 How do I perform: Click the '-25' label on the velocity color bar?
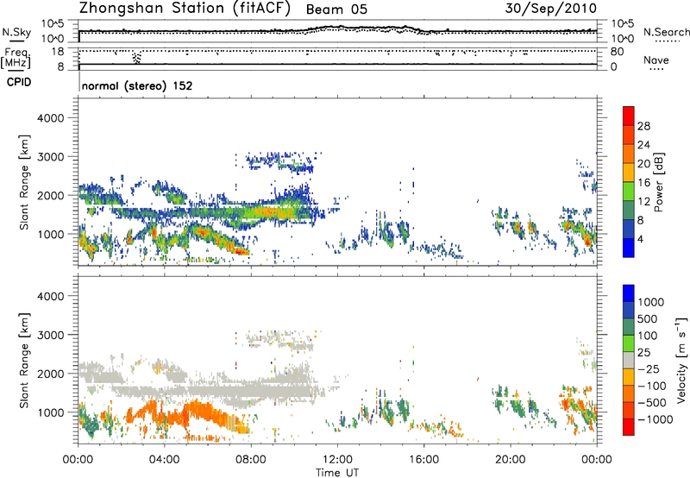pos(649,369)
